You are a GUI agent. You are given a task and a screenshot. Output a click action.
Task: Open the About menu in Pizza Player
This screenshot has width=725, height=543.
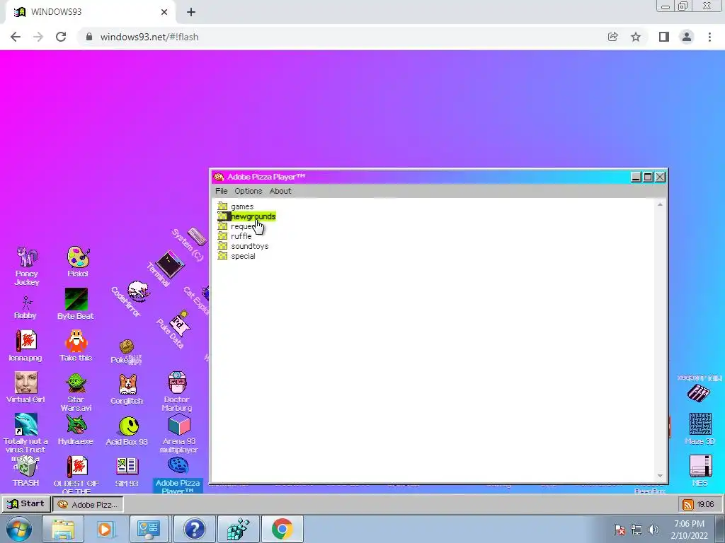pos(280,191)
